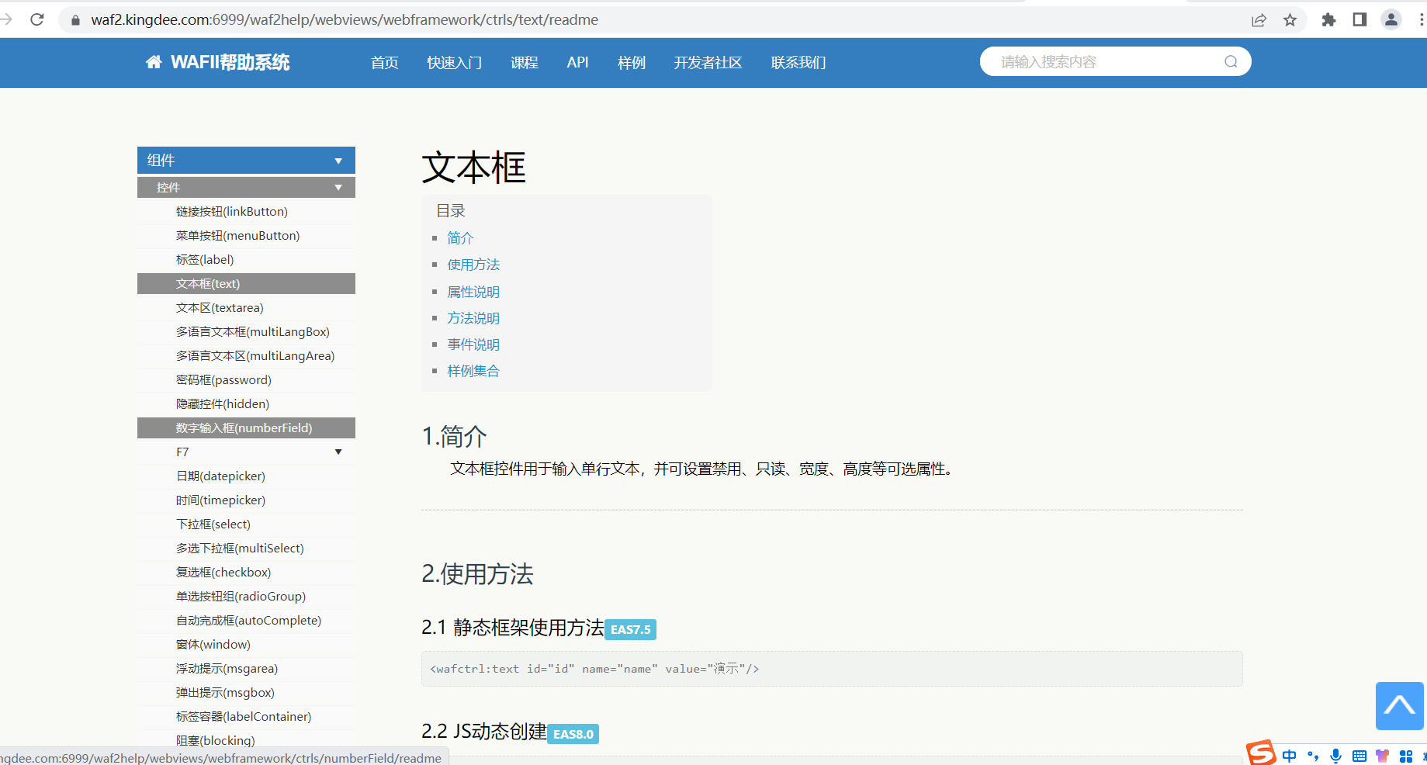Screen dimensions: 1427x765
Task: Open the input method soft keyboard icon
Action: pos(1359,756)
